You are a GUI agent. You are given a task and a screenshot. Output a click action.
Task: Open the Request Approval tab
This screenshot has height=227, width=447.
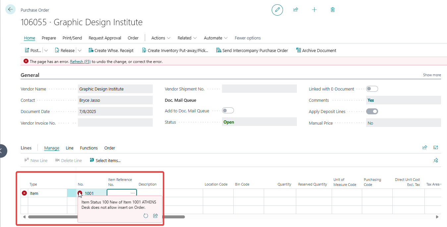105,38
